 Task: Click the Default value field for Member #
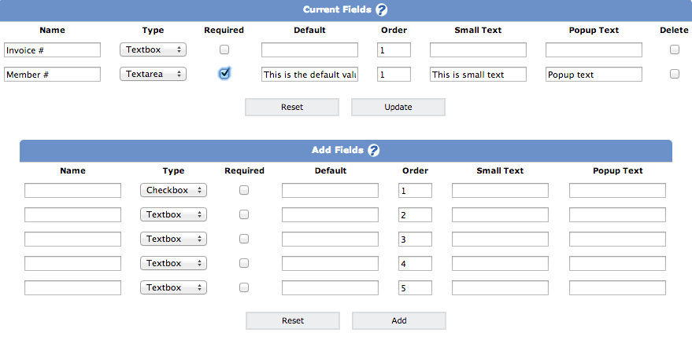(x=309, y=75)
